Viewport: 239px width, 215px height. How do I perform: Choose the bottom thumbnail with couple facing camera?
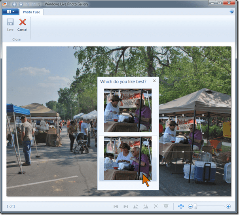pos(128,158)
